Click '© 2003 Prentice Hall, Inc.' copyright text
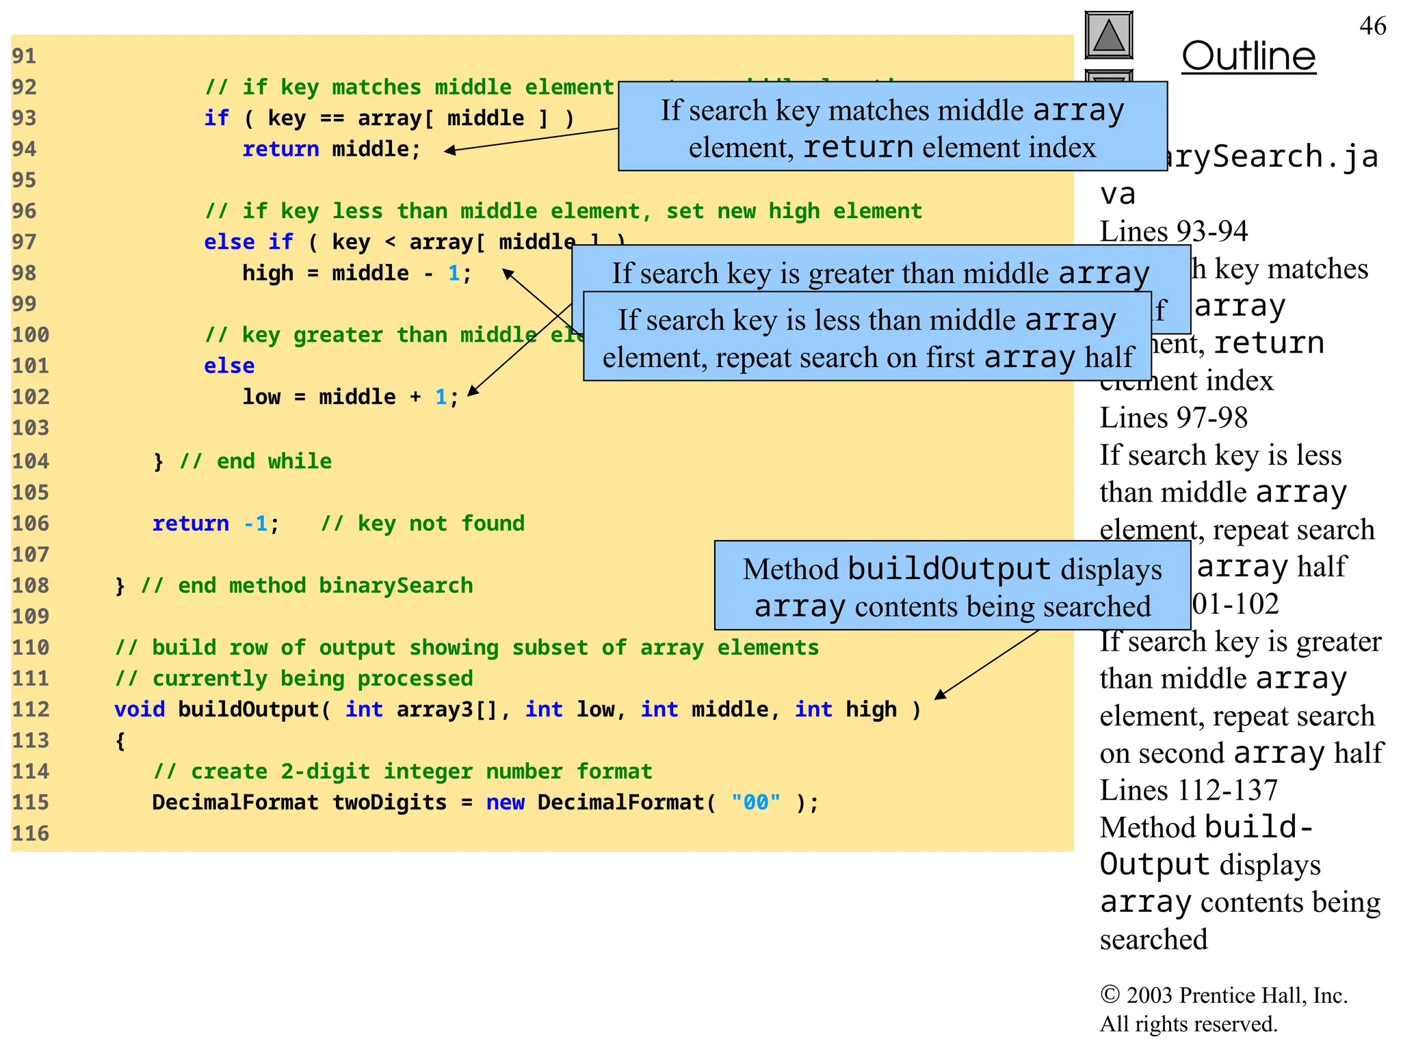Screen dimensions: 1401x1050 pos(1224,995)
